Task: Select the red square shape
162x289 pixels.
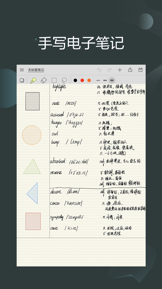Action: point(33,221)
